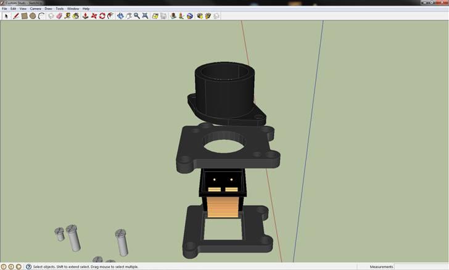
Task: Open the Window menu
Action: tap(73, 9)
